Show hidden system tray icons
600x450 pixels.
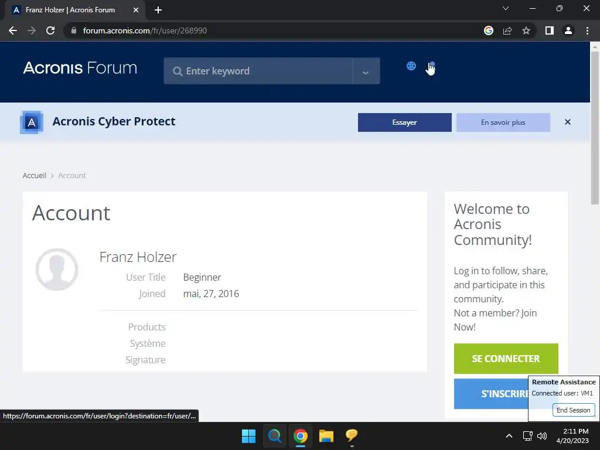509,436
